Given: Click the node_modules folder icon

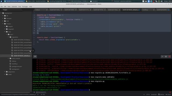Looking at the screenshot, I should tap(10, 58).
